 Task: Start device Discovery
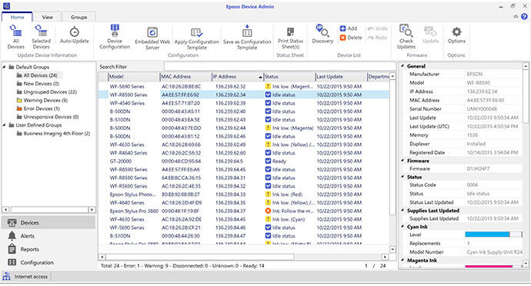[x=322, y=34]
